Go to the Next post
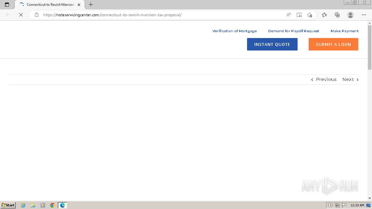This screenshot has height=209, width=372. (350, 80)
